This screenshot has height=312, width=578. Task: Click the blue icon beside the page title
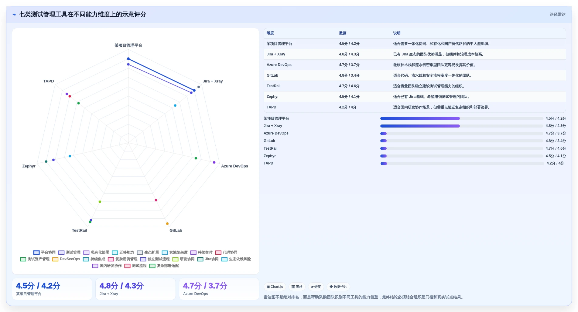14,15
